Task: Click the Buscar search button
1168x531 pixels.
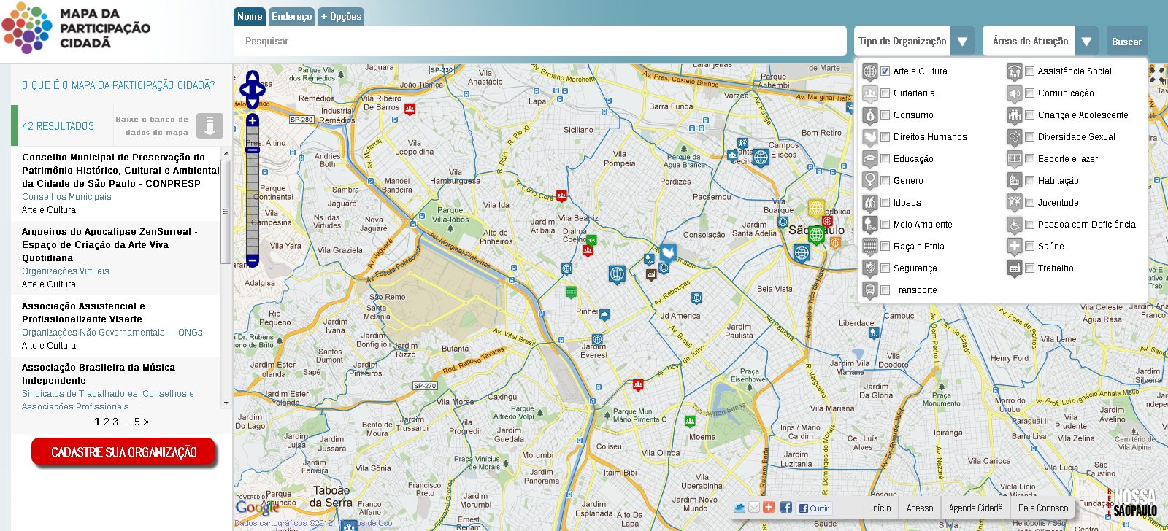Action: point(1126,42)
